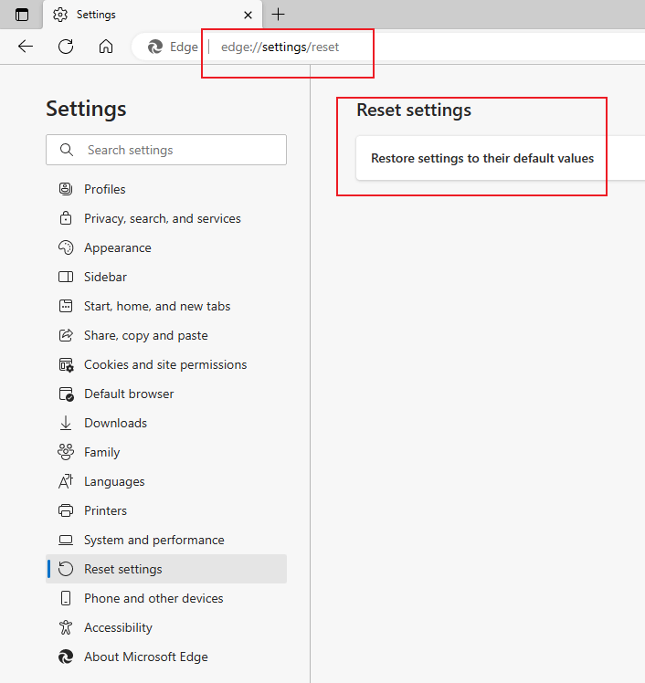
Task: Click the Accessibility figure icon
Action: point(66,627)
